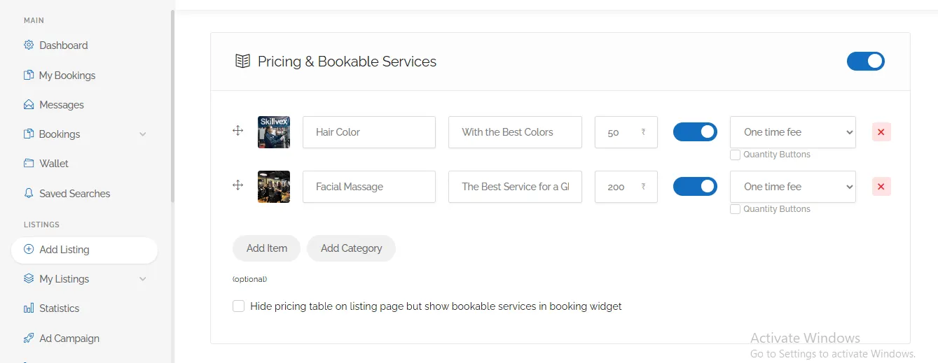
Task: Open the Hair Color One time fee dropdown
Action: coord(792,132)
